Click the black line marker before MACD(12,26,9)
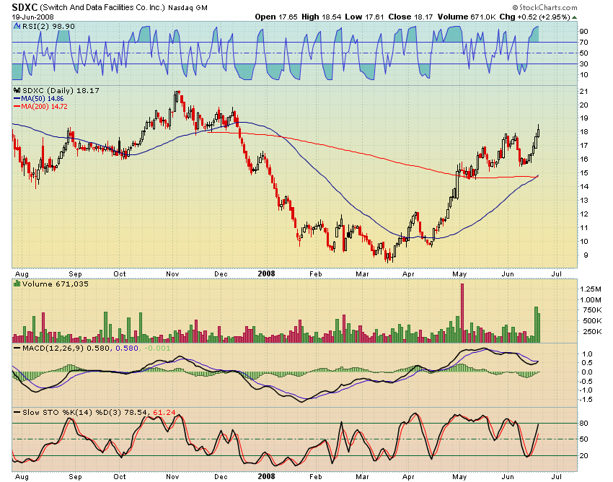Image resolution: width=613 pixels, height=482 pixels. 17,348
